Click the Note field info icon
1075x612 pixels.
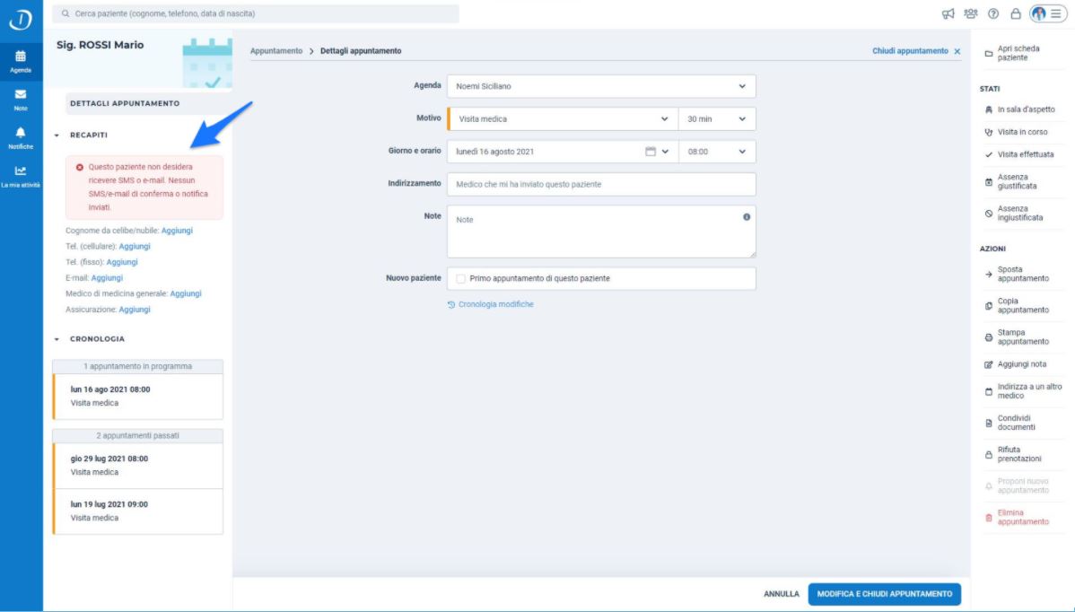click(747, 216)
